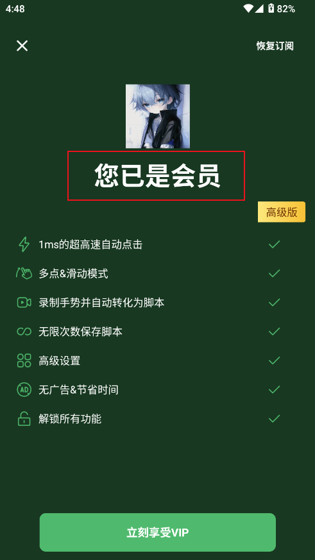Tap the infinity unlimited saves icon
This screenshot has width=315, height=560.
point(24,332)
